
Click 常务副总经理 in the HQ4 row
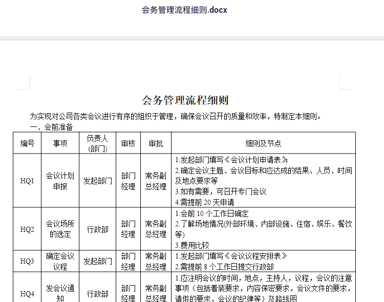[156, 293]
